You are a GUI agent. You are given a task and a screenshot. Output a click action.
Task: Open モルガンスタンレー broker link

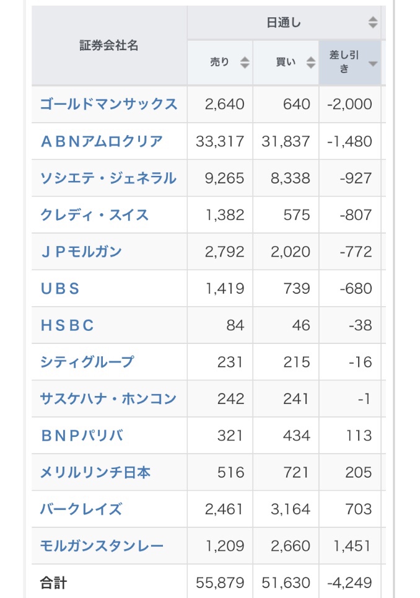[x=102, y=546]
